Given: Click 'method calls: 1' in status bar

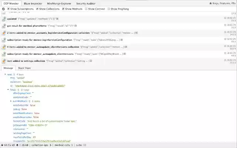Looking at the screenshot, I should pos(64,145).
